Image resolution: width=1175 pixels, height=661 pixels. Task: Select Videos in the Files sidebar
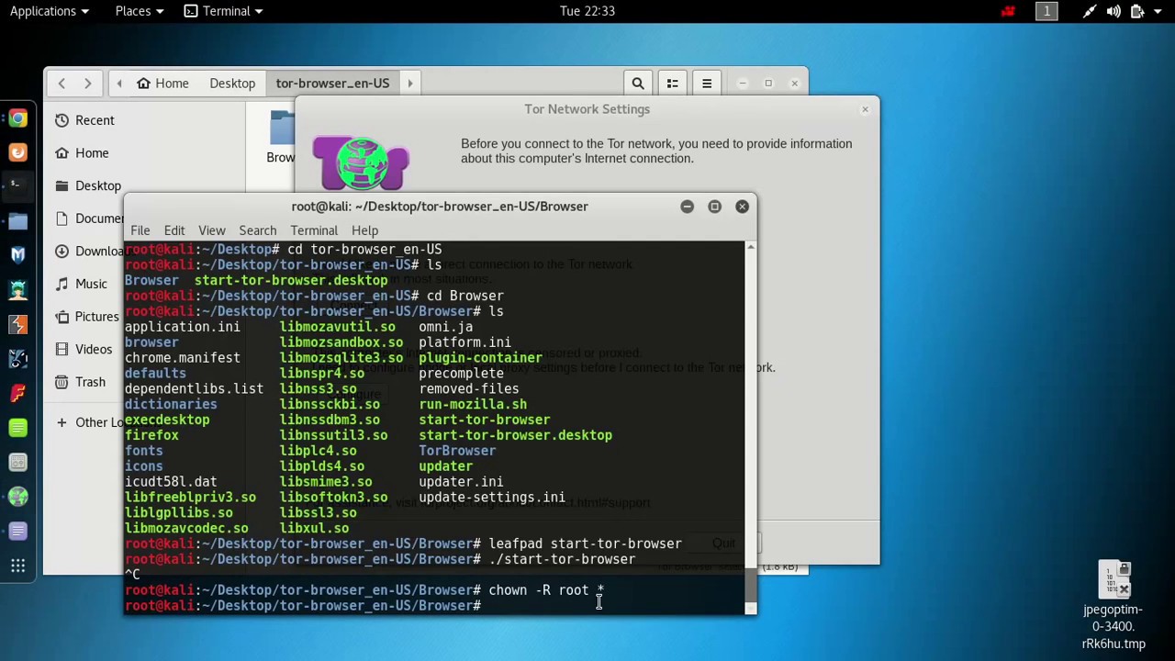tap(83, 350)
